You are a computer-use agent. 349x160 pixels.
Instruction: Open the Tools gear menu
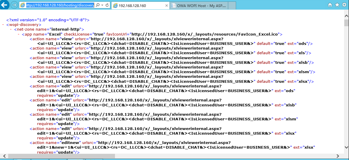pos(344,5)
